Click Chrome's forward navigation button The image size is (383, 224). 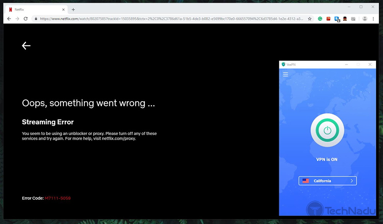point(17,18)
